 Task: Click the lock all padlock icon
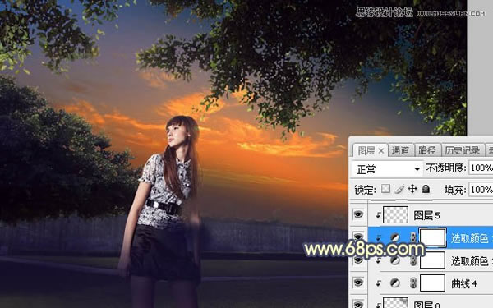point(426,189)
